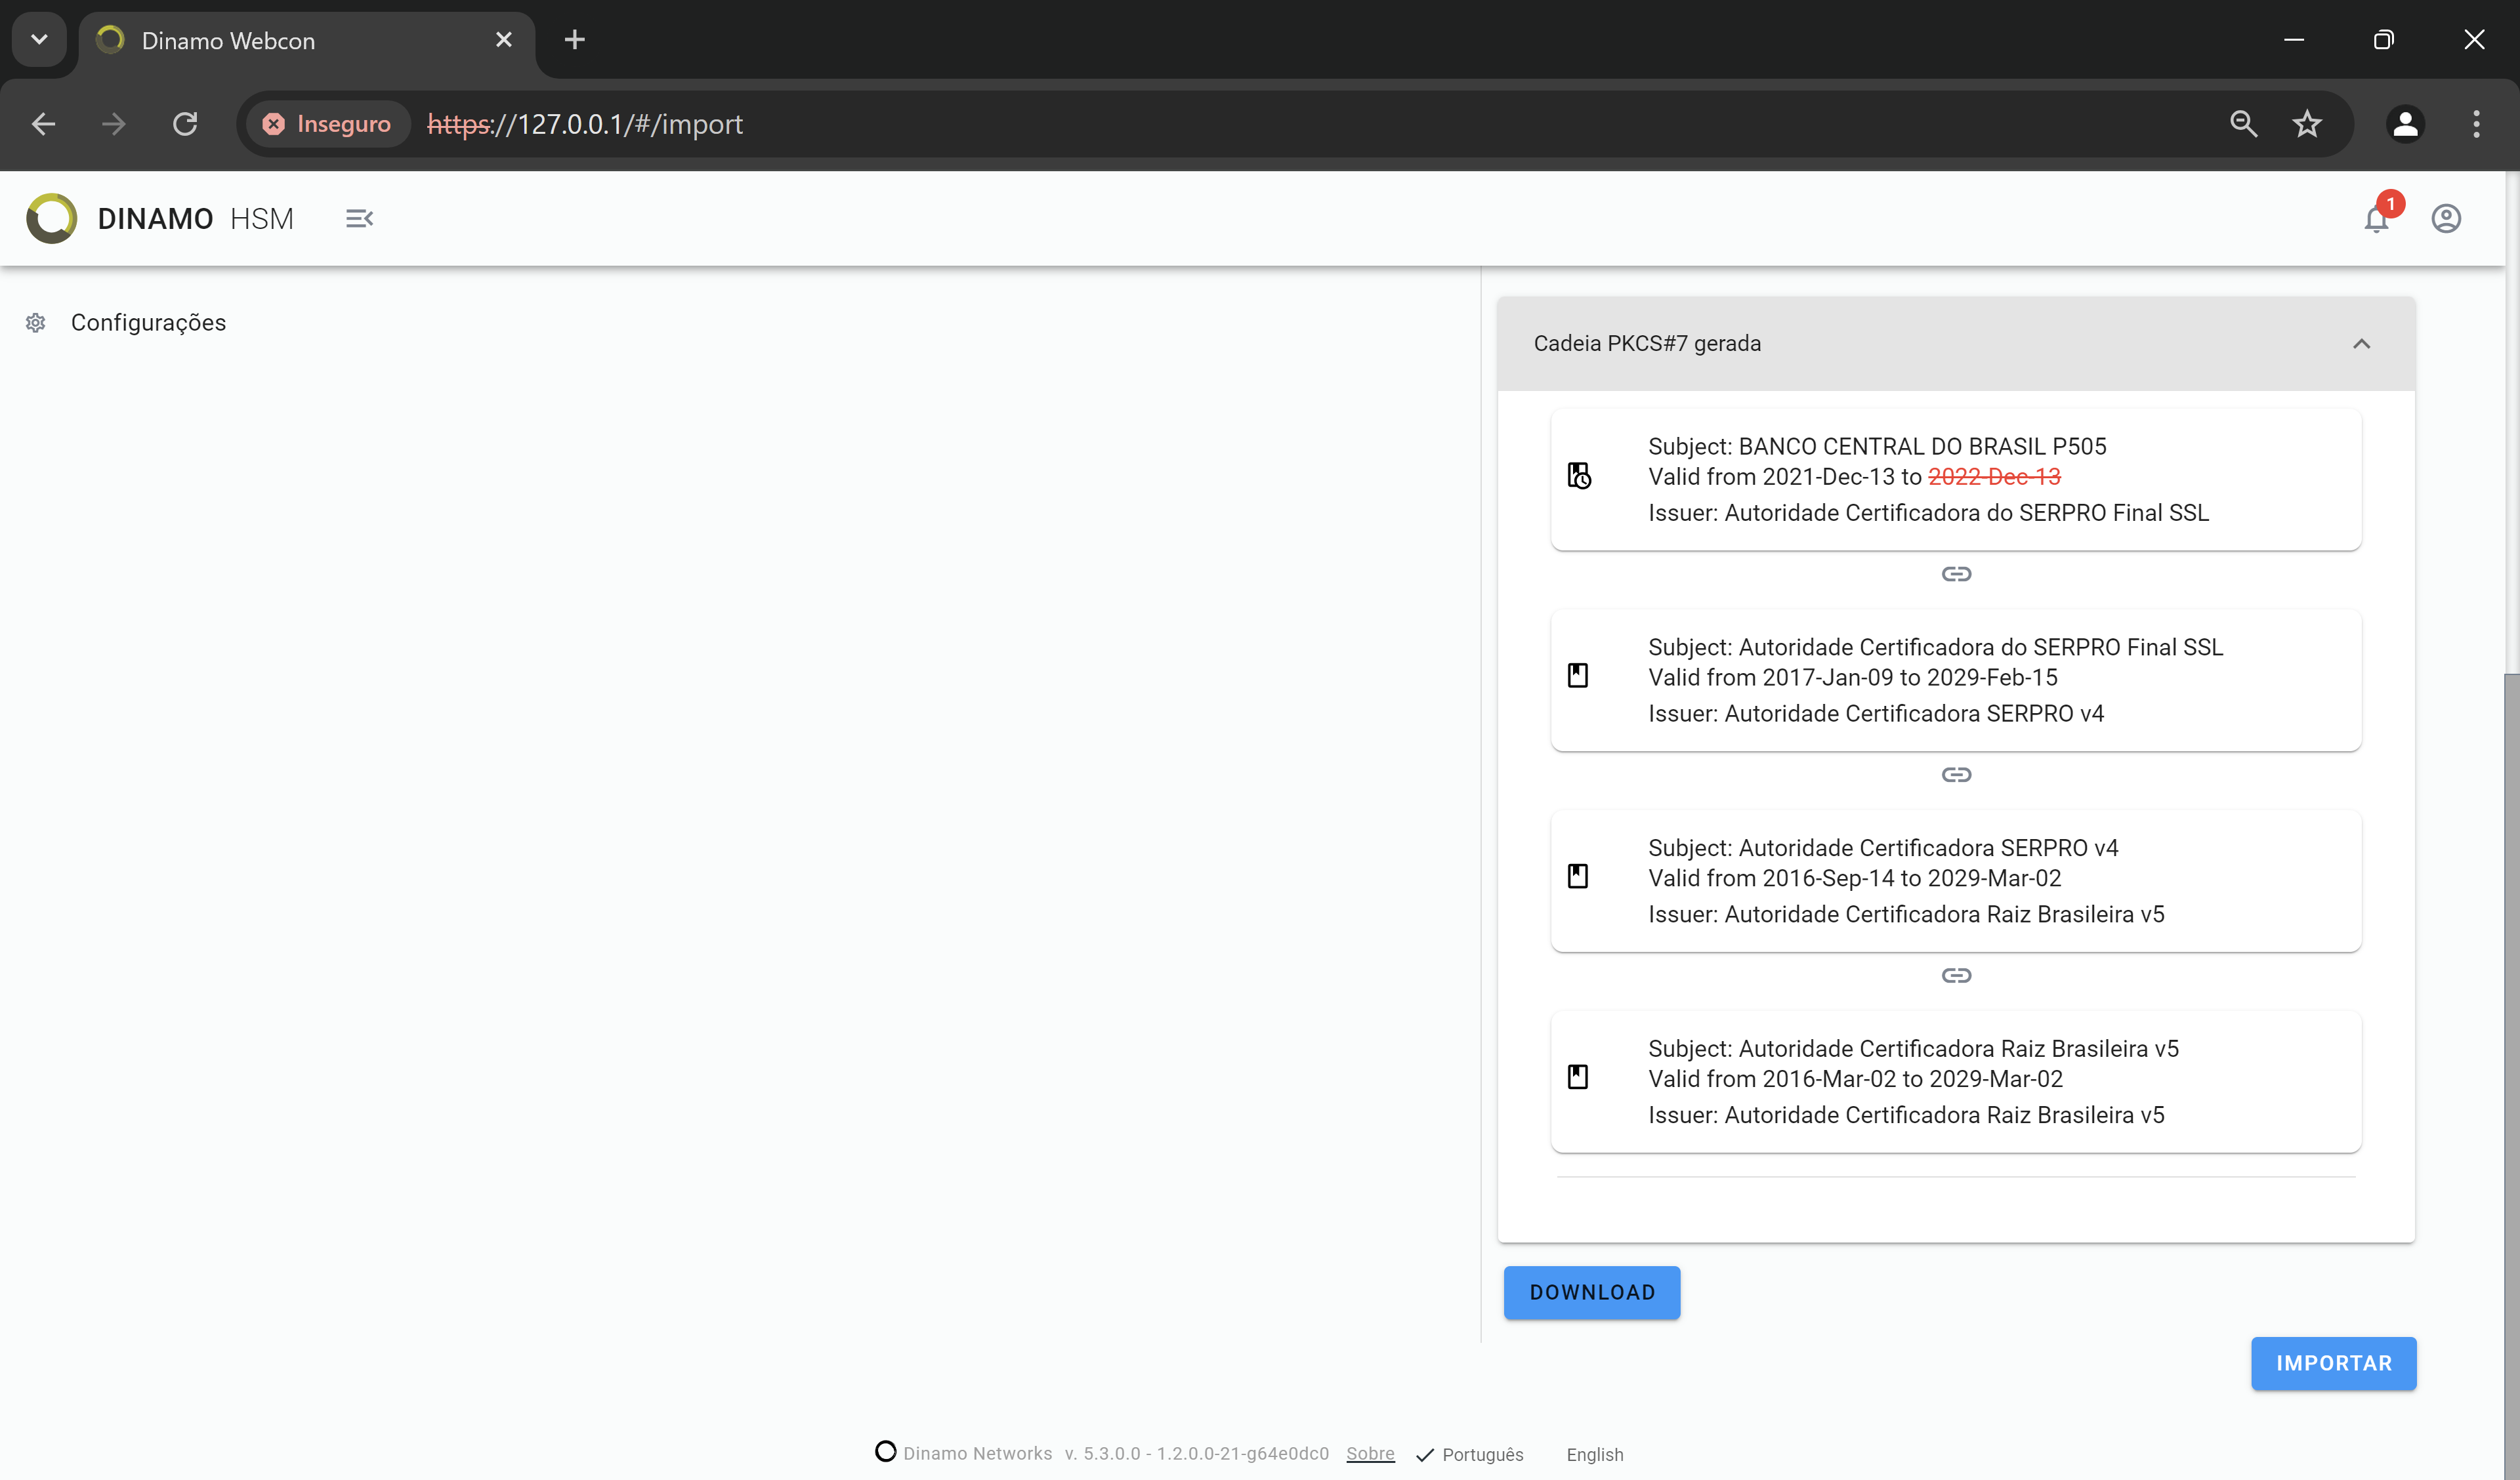The height and width of the screenshot is (1480, 2520).
Task: Open the notifications bell
Action: pyautogui.click(x=2377, y=218)
